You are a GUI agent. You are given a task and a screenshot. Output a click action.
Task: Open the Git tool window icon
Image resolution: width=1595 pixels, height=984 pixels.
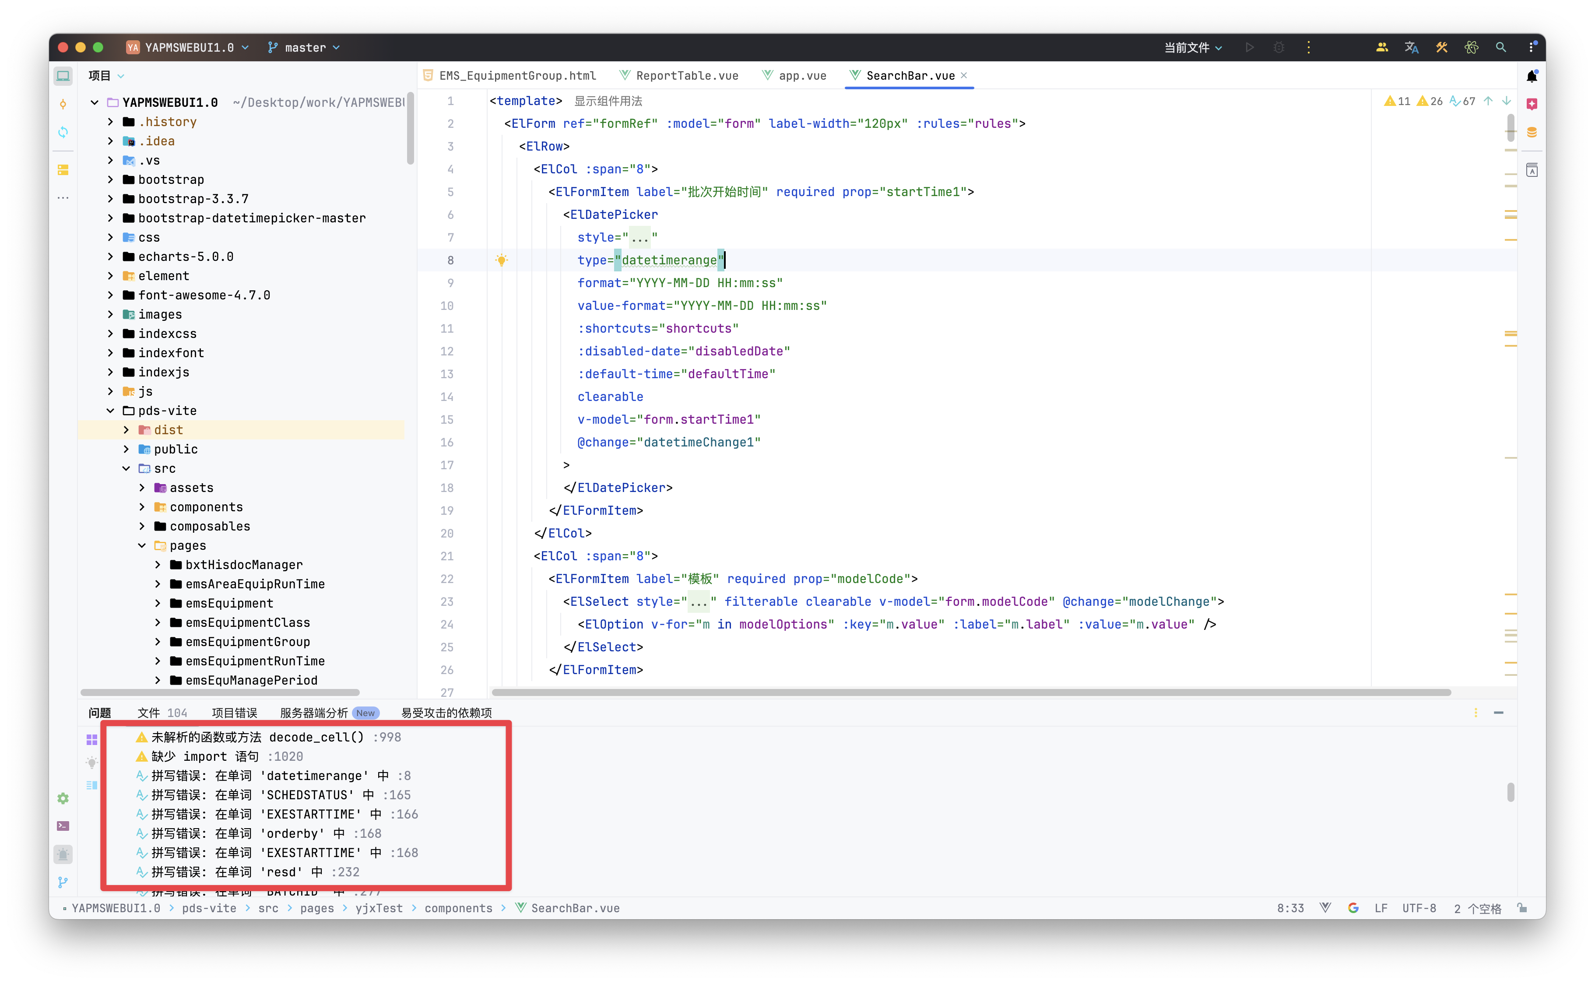tap(63, 882)
